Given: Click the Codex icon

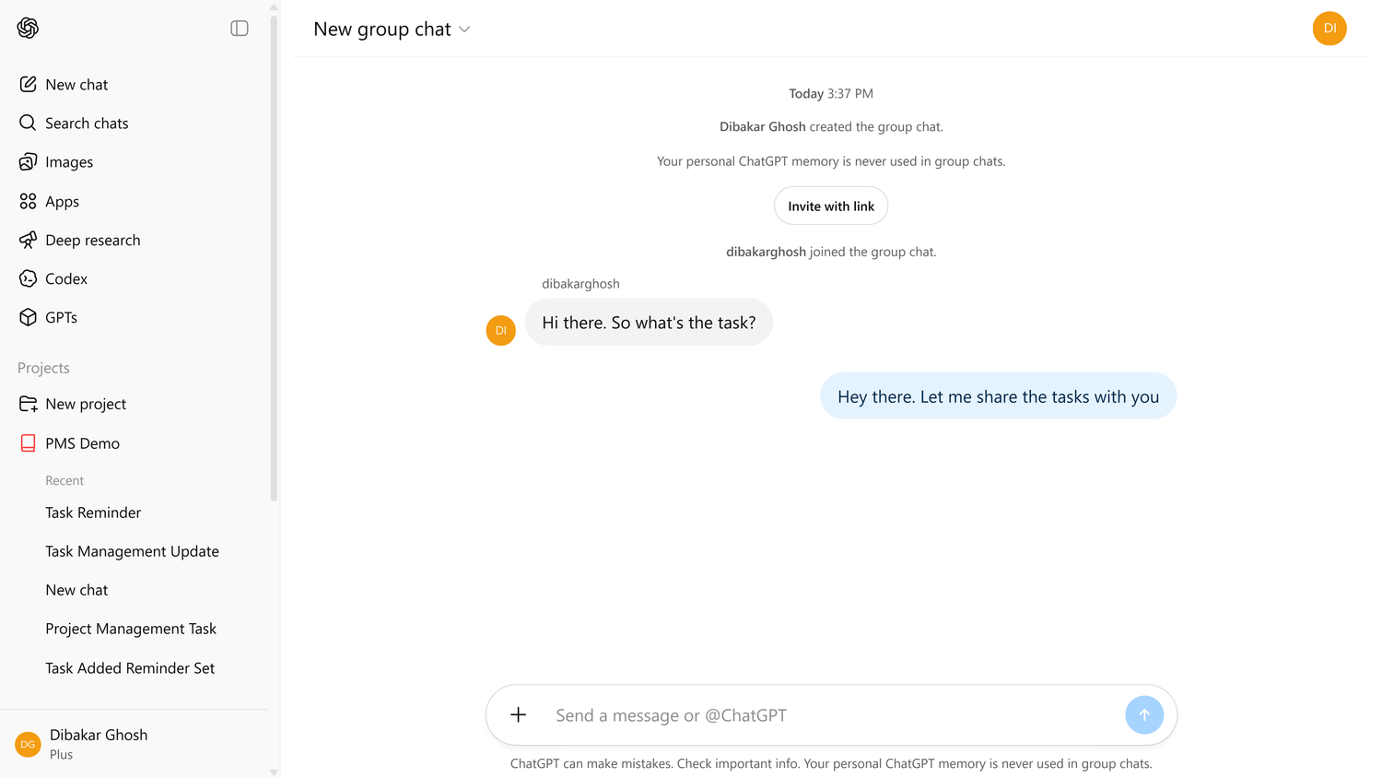Looking at the screenshot, I should point(28,278).
